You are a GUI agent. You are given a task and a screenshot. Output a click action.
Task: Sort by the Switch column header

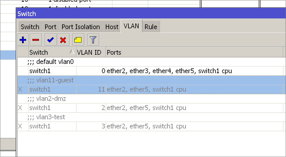coord(48,52)
